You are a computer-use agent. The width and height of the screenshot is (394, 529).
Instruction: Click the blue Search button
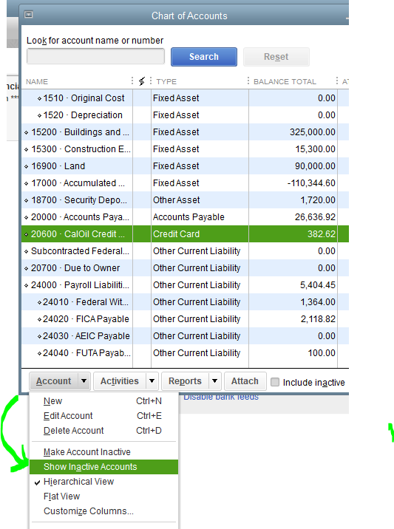tap(204, 57)
